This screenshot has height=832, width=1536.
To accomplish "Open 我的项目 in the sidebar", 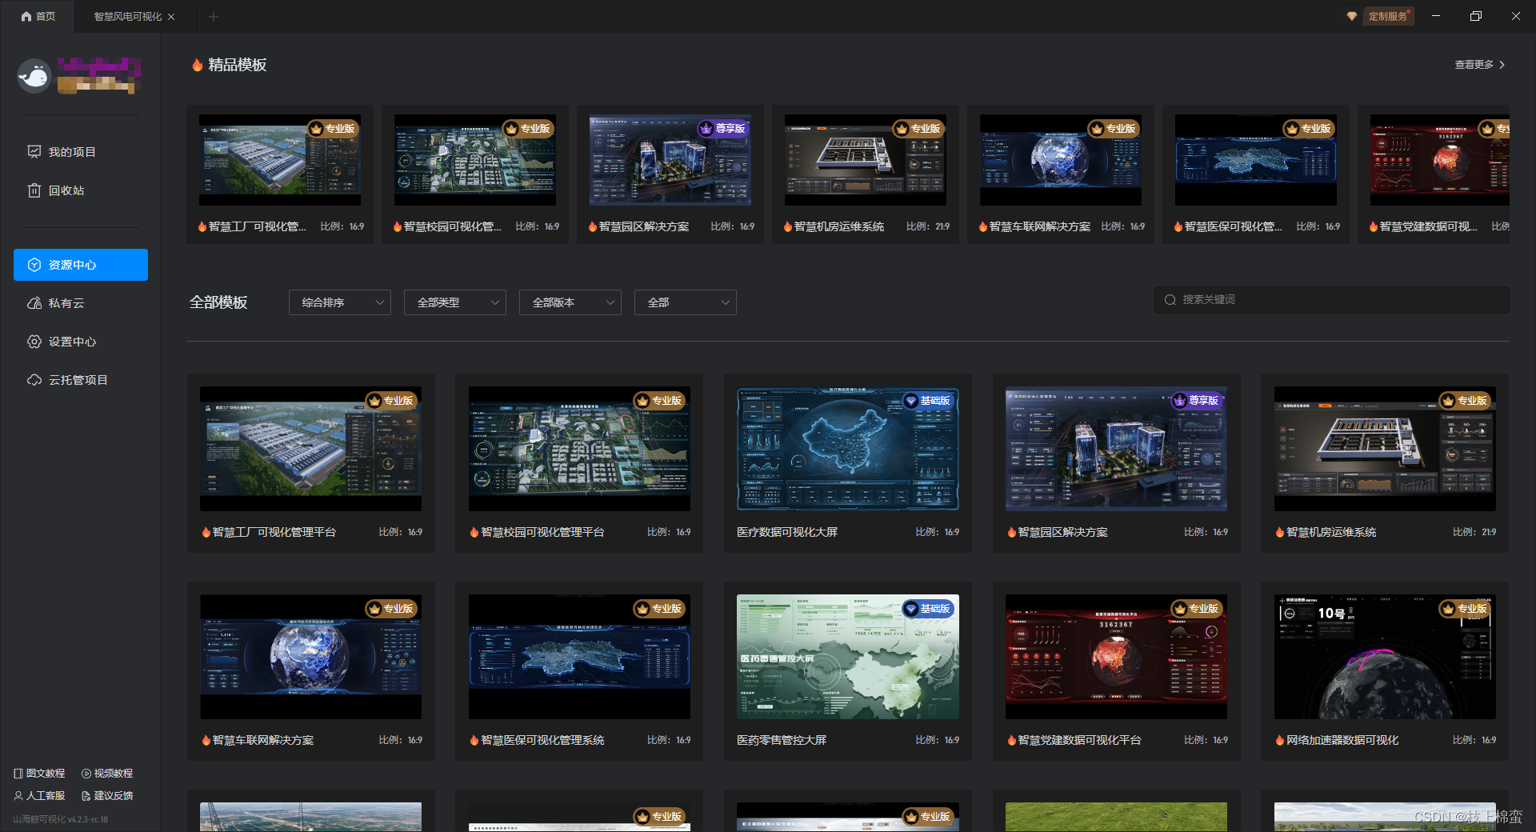I will pos(81,152).
